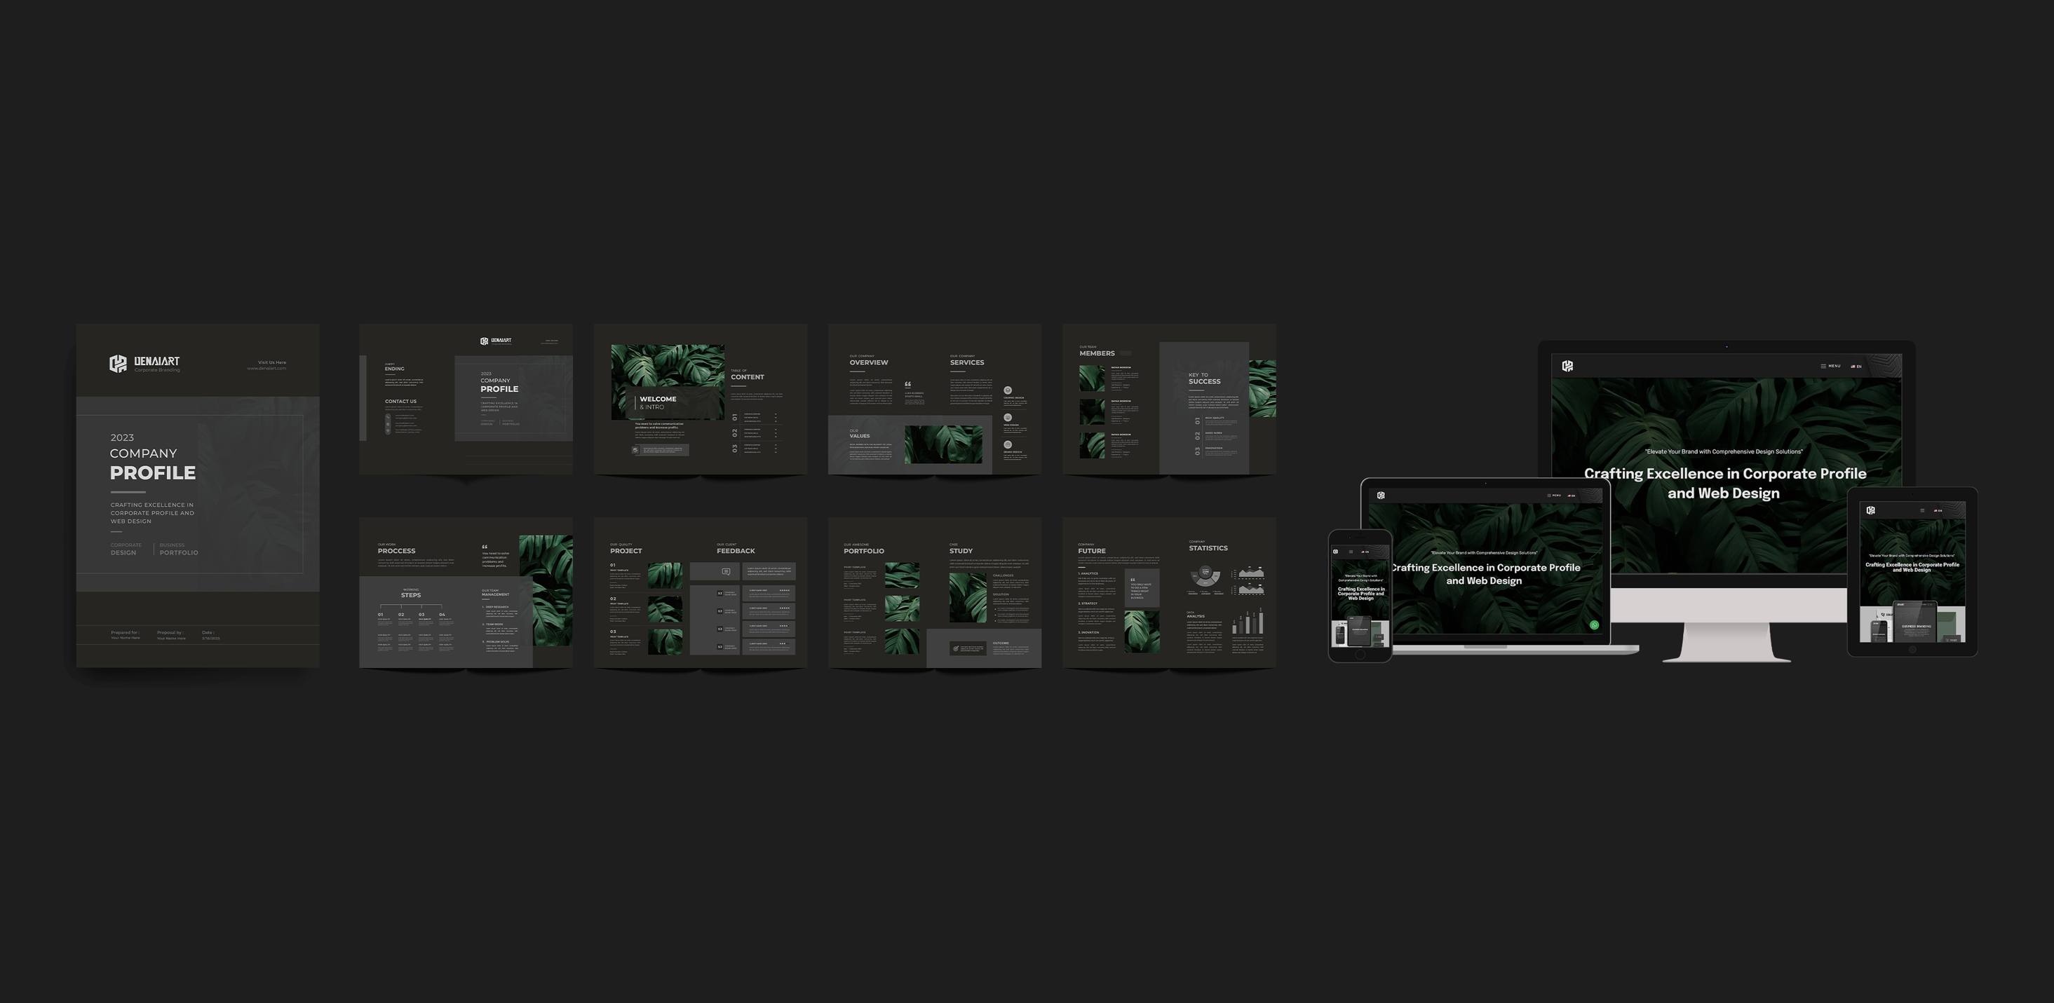Click the logo on the desktop monitor website
2054x1003 pixels.
(x=1567, y=366)
